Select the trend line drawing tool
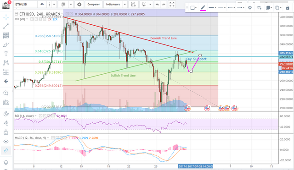Viewport: 294px width, 170px height. point(6,26)
